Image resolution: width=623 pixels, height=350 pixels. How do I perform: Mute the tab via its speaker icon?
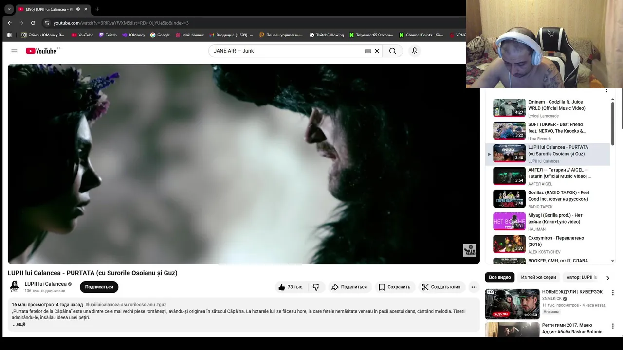tap(78, 9)
